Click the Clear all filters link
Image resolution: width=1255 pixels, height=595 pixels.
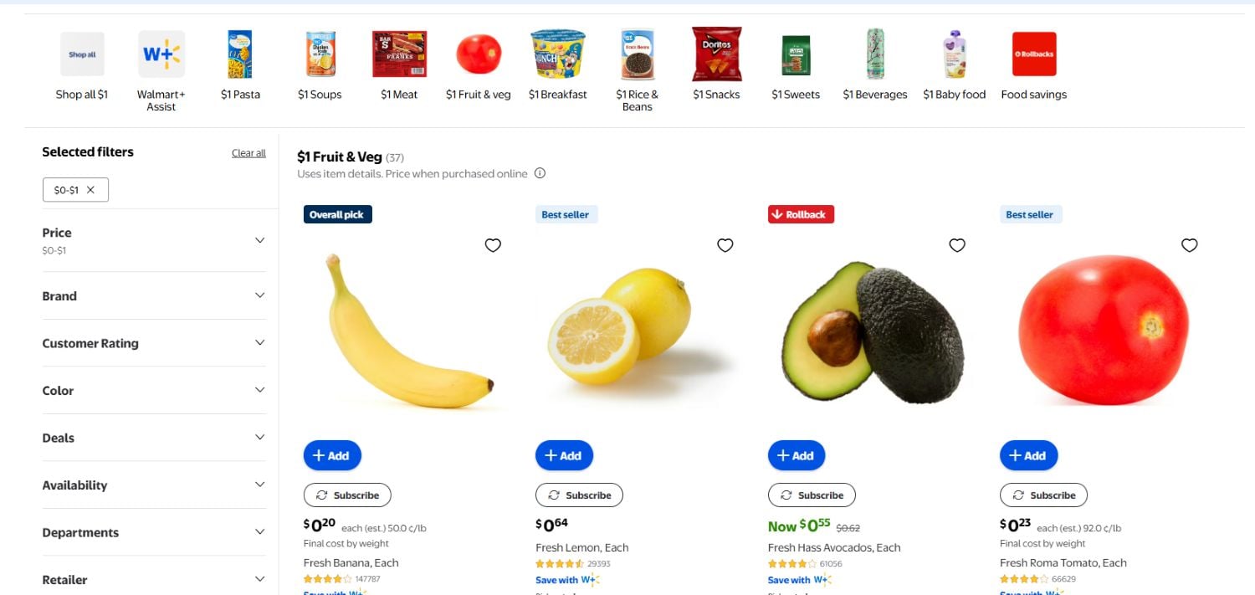click(248, 152)
